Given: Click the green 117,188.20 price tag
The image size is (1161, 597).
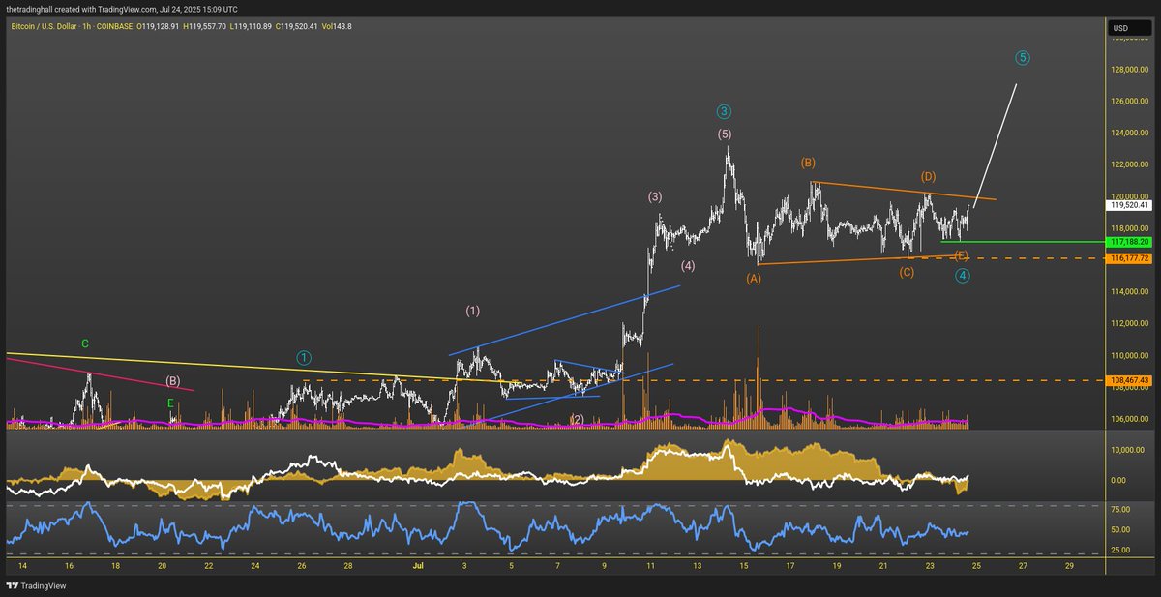Looking at the screenshot, I should 1130,242.
